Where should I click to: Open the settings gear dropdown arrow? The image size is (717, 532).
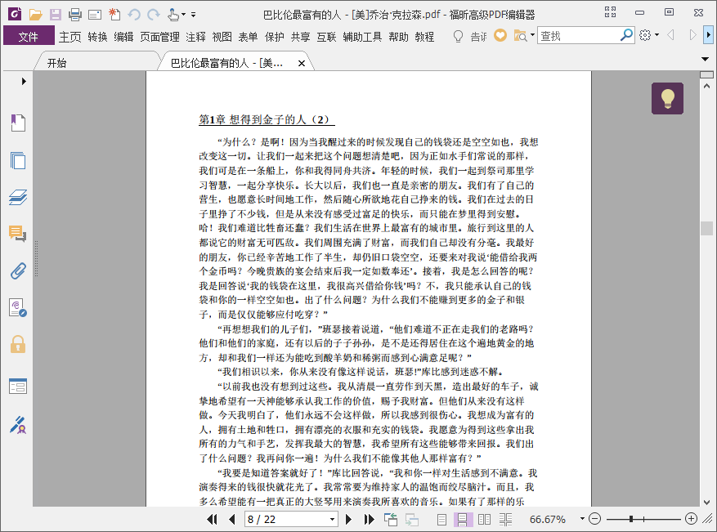point(657,35)
